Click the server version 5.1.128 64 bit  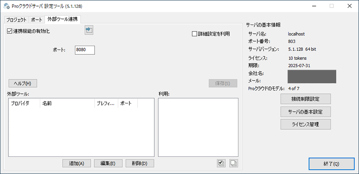pos(302,49)
